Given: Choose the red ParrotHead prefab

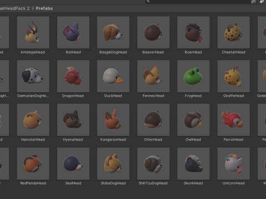Looking at the screenshot, I should coord(233,120).
